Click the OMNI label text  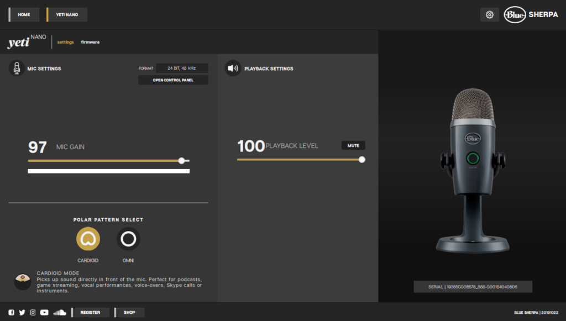pos(128,260)
